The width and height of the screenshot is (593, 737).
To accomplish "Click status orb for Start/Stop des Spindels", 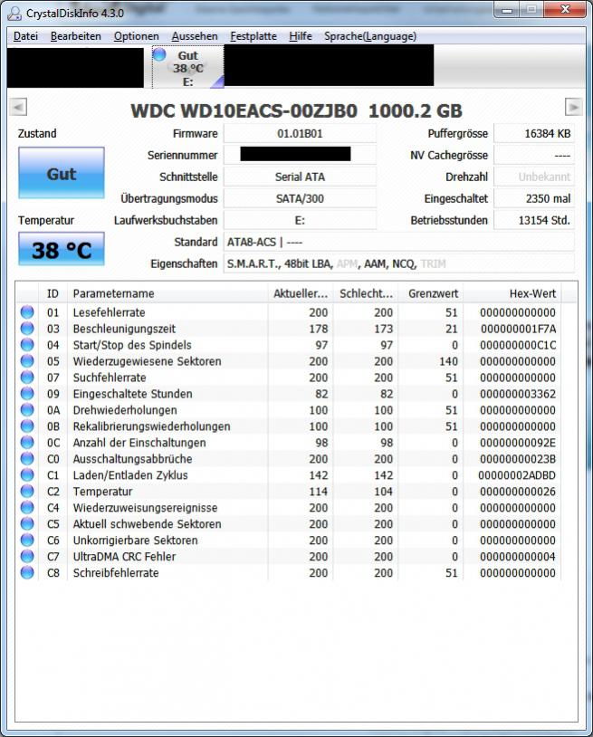I will pyautogui.click(x=27, y=345).
